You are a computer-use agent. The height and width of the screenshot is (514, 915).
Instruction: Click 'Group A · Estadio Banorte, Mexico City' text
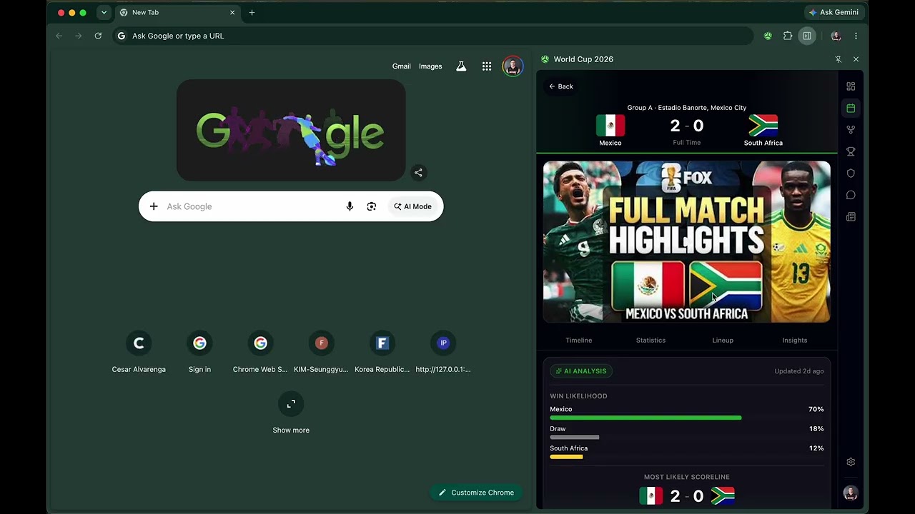(687, 108)
